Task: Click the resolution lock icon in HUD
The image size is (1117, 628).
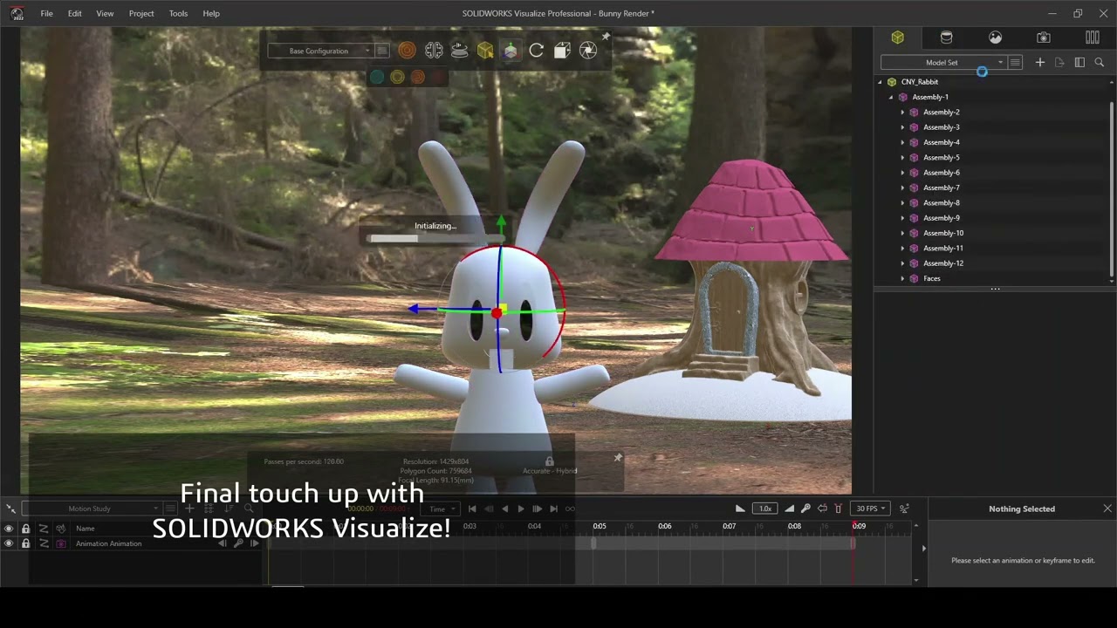Action: (549, 461)
